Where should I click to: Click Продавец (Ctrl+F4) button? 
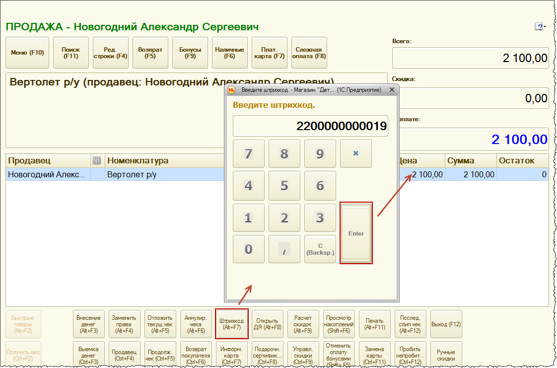tap(124, 355)
